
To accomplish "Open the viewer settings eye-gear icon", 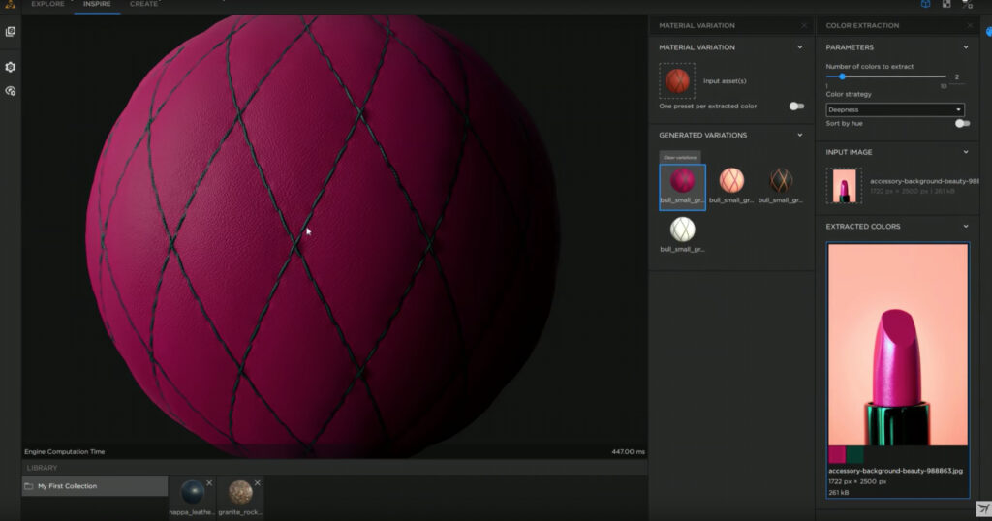I will point(10,91).
